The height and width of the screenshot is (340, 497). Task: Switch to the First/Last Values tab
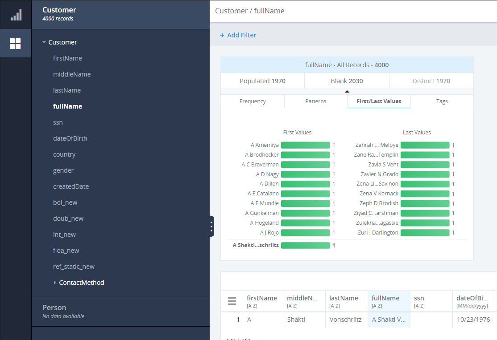379,101
